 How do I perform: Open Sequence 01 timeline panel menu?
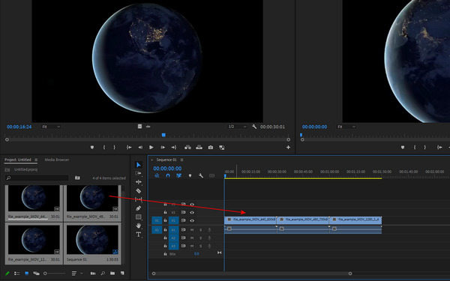click(181, 160)
